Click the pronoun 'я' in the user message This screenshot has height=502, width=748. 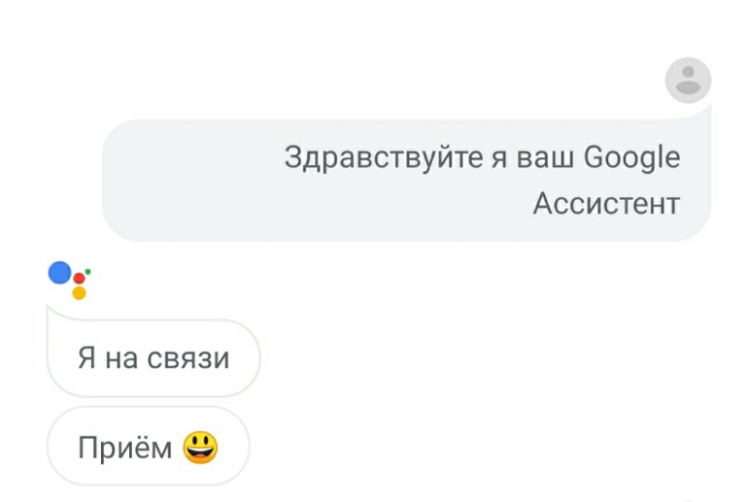coord(500,158)
